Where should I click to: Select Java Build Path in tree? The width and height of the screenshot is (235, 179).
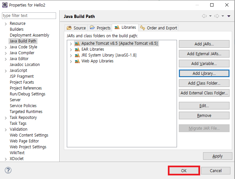point(23,41)
